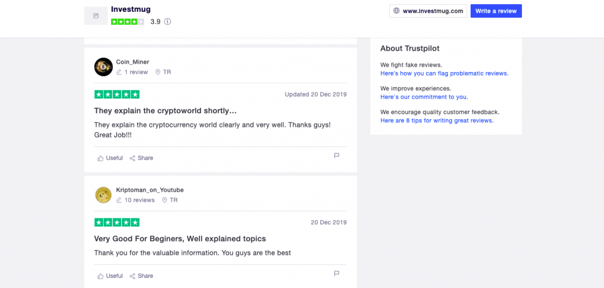This screenshot has width=604, height=288.
Task: Click the Investmug company name heading
Action: click(x=130, y=9)
